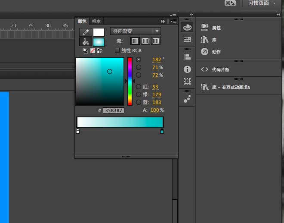Viewport: 284px width, 223px height.
Task: Select the brightness radio button (72%)
Action: coord(139,75)
